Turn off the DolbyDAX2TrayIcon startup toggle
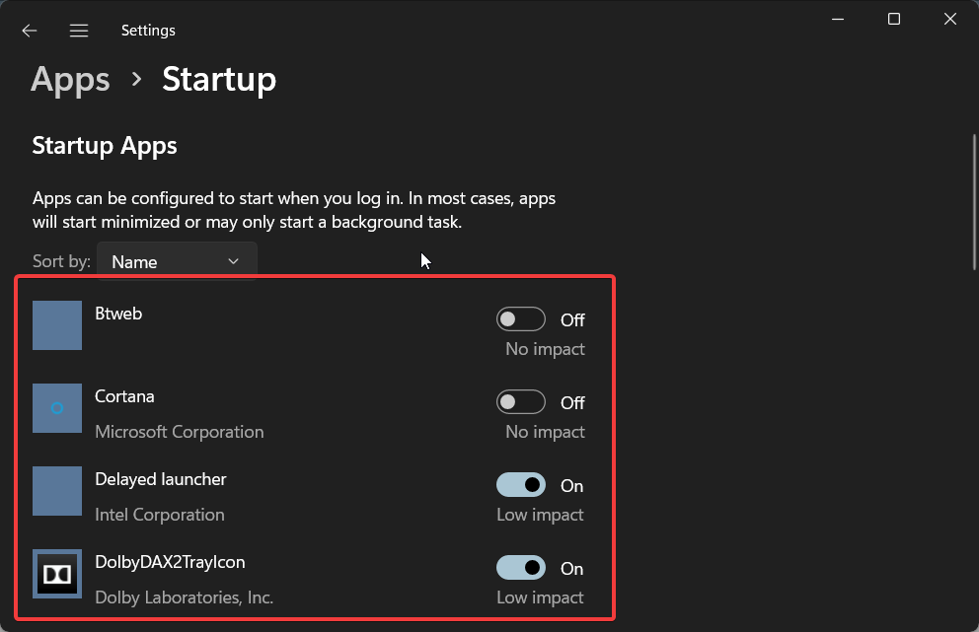The image size is (979, 632). point(521,568)
